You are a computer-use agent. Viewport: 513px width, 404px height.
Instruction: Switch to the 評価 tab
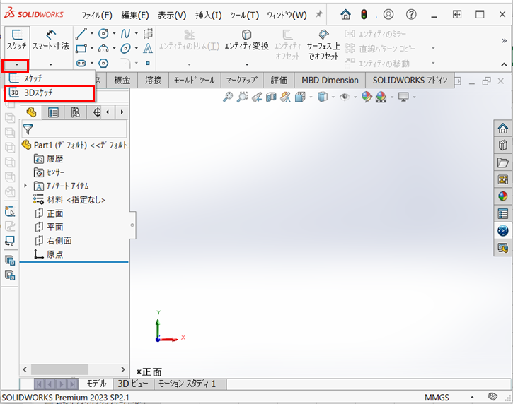click(x=279, y=80)
